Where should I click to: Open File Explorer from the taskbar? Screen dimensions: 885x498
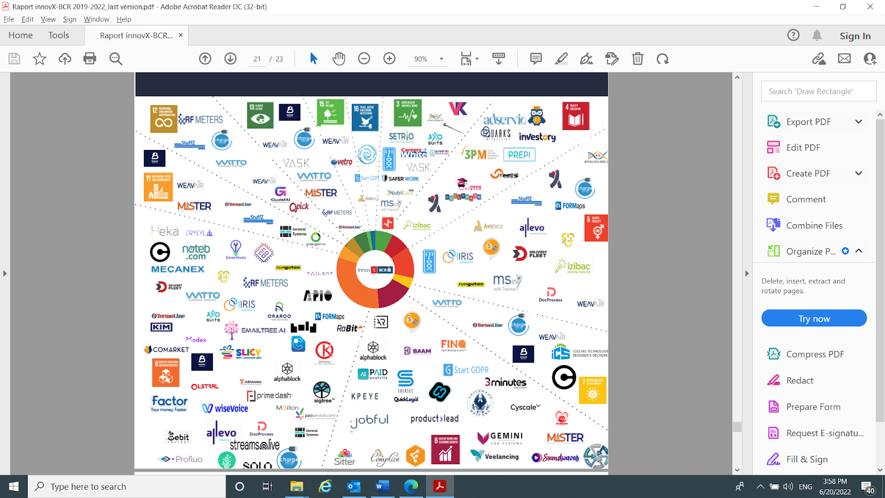click(x=296, y=486)
